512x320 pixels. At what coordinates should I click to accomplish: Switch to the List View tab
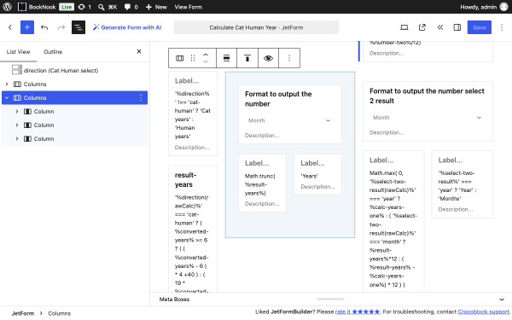click(18, 51)
